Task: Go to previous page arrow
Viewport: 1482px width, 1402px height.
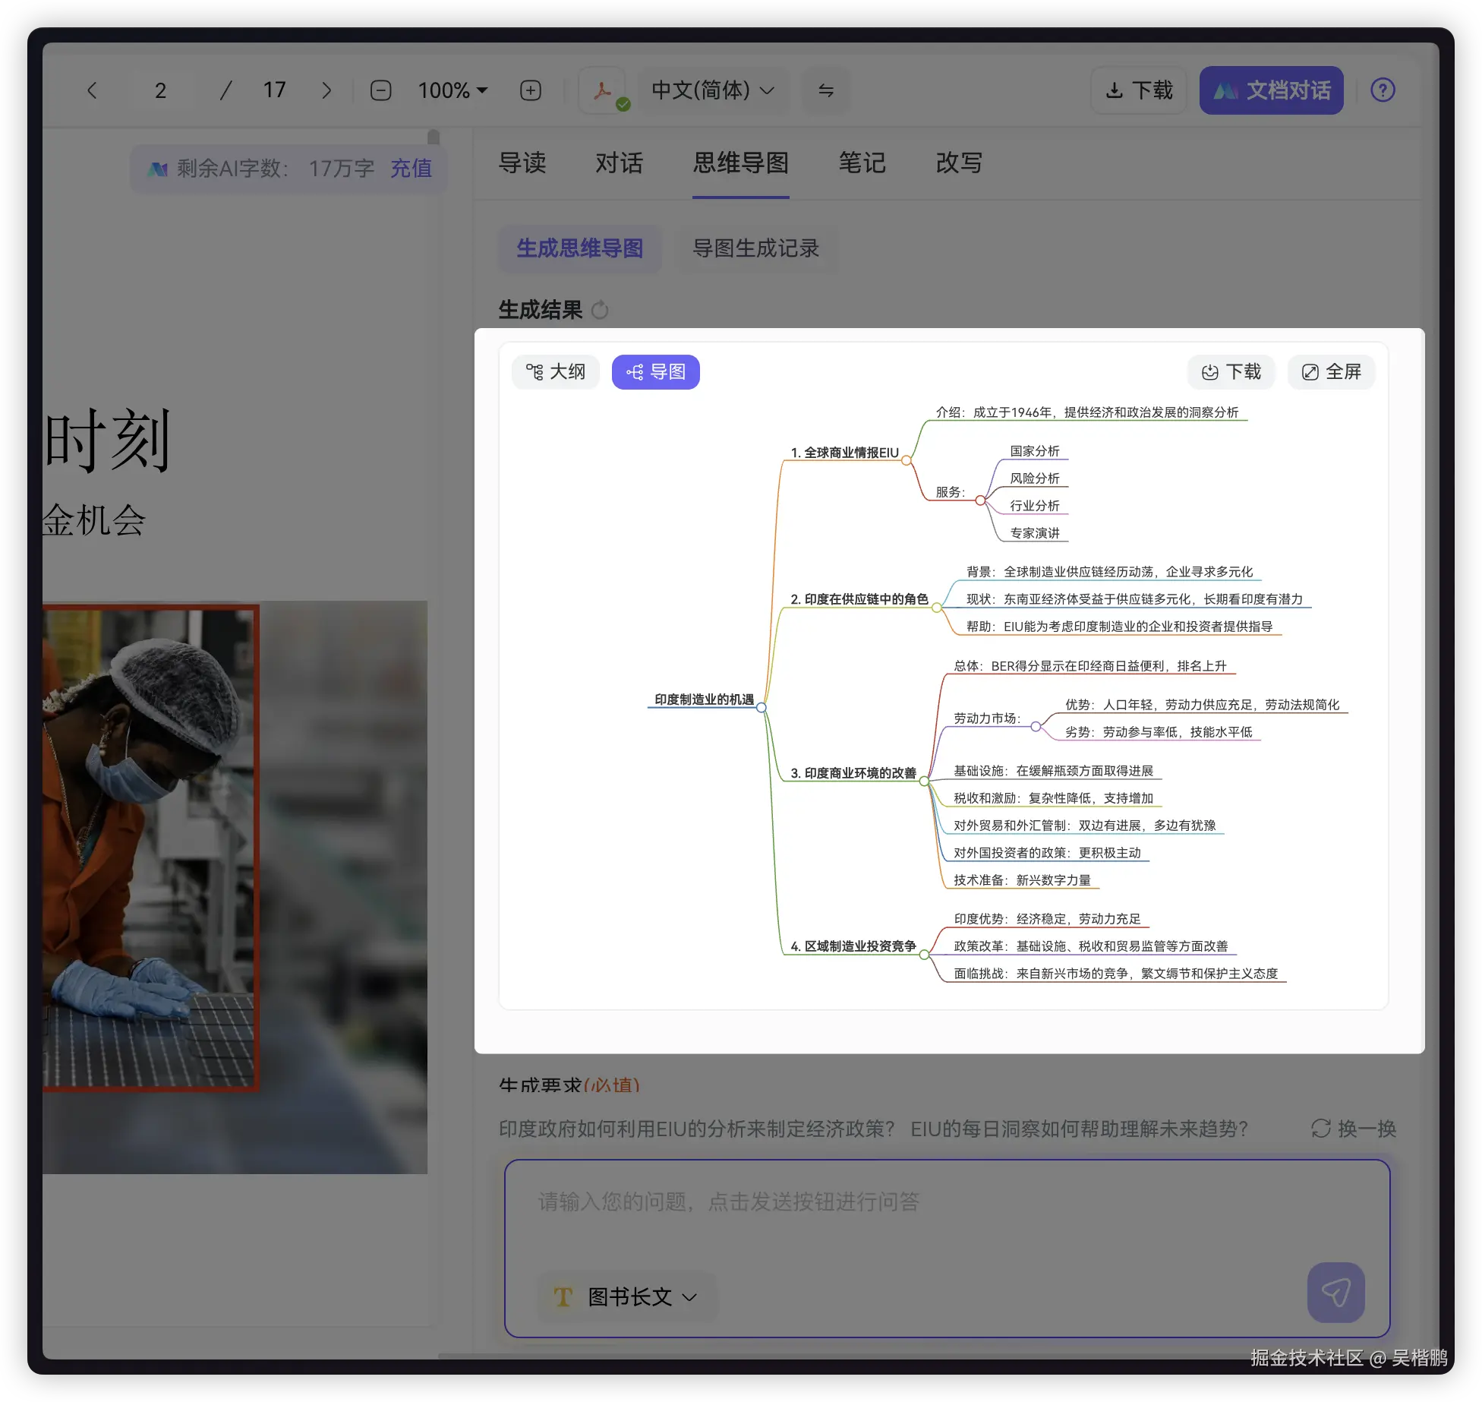Action: point(92,90)
